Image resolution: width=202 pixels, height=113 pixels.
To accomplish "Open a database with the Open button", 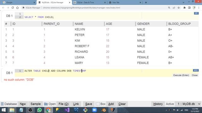I will pyautogui.click(x=50, y=104).
